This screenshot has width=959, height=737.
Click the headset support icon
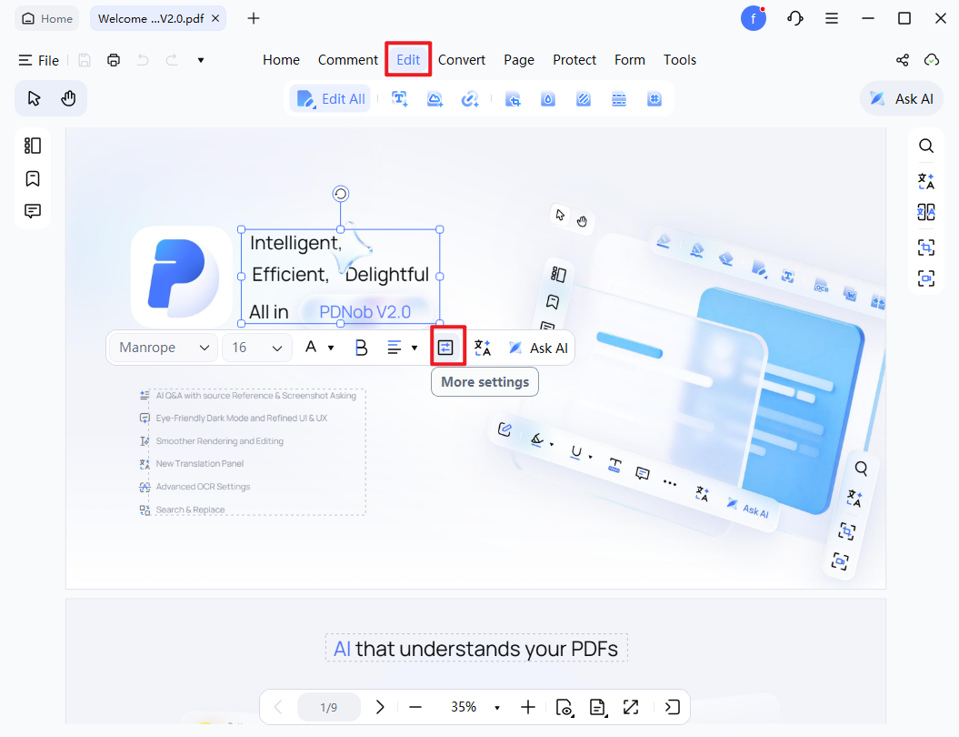794,18
